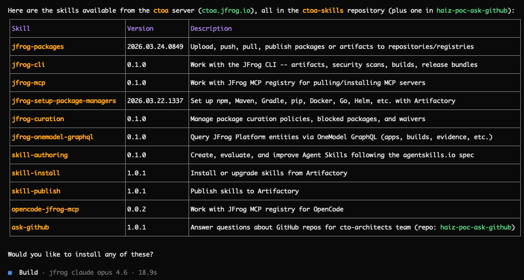Image resolution: width=524 pixels, height=280 pixels.
Task: Click the 1.0.1 version of skill-install
Action: [137, 173]
